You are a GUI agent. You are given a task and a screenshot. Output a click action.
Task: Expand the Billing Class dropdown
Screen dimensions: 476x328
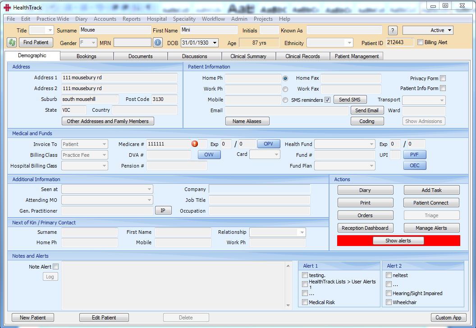click(x=104, y=155)
